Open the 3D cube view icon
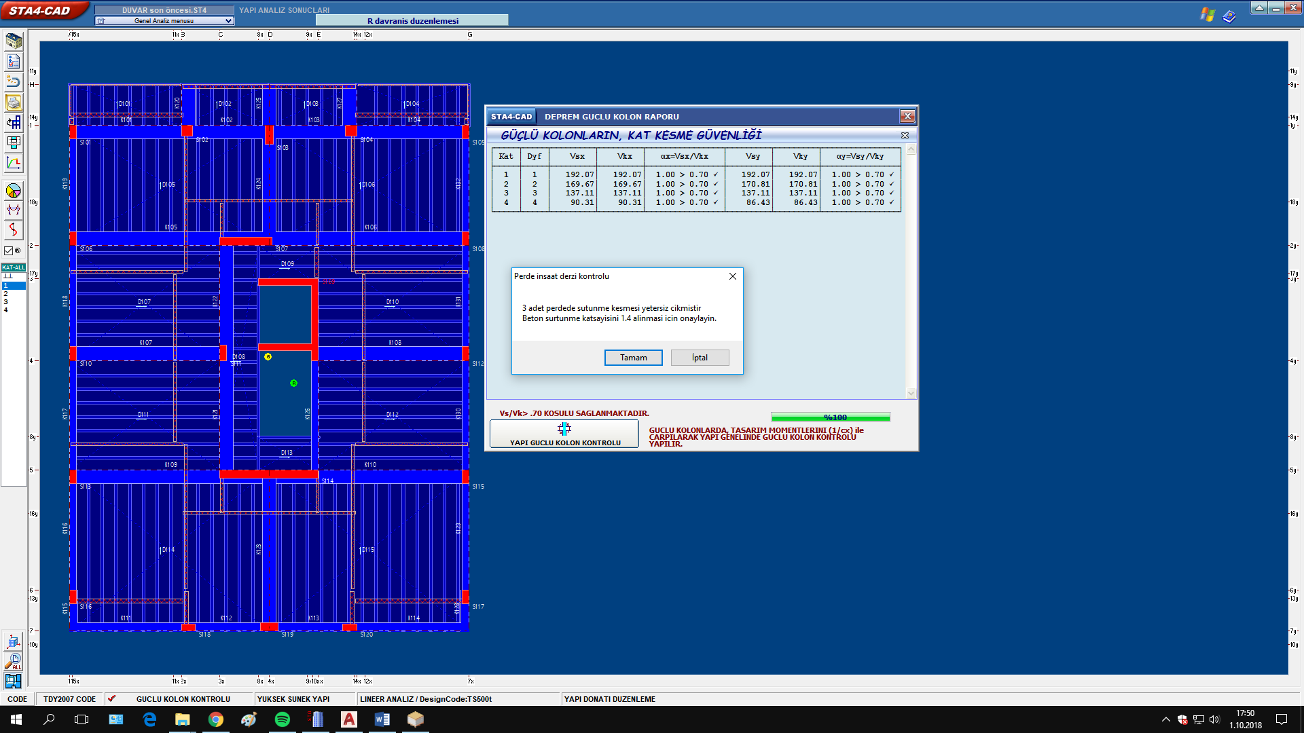The width and height of the screenshot is (1304, 733). pos(14,641)
